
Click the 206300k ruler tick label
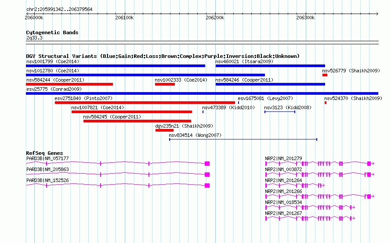[305, 18]
